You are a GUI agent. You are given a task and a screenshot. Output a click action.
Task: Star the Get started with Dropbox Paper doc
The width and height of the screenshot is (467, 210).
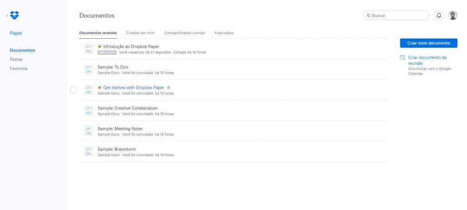169,87
